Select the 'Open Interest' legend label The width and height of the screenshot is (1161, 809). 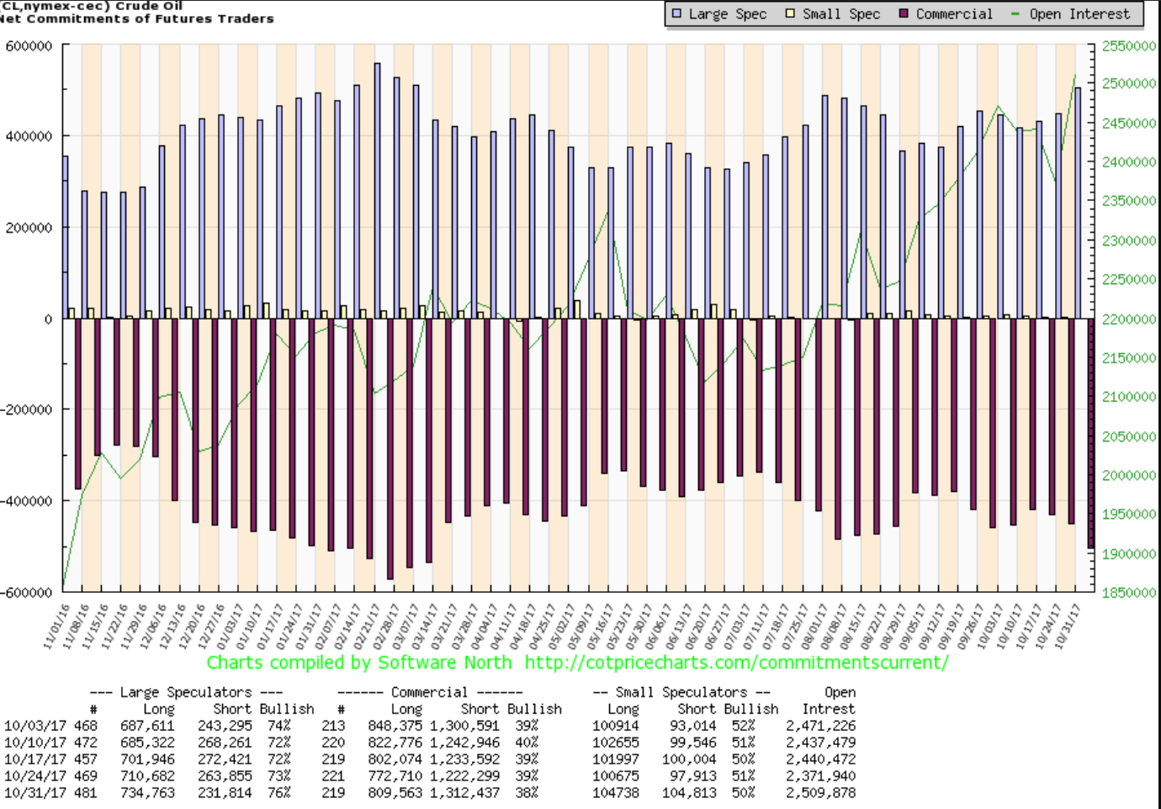click(1079, 14)
